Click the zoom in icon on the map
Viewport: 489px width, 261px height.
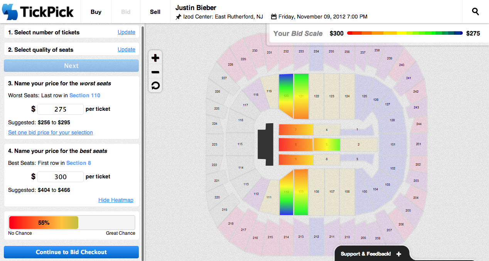pos(155,58)
